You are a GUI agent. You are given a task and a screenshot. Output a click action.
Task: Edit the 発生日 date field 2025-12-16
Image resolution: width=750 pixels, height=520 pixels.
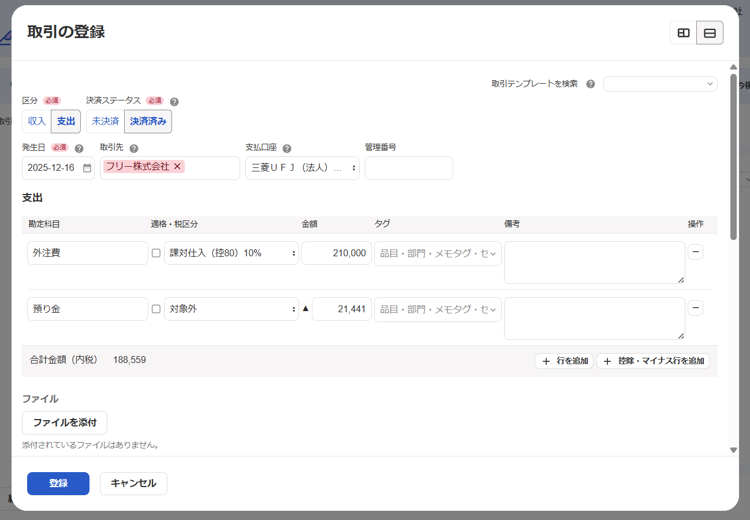(x=58, y=168)
